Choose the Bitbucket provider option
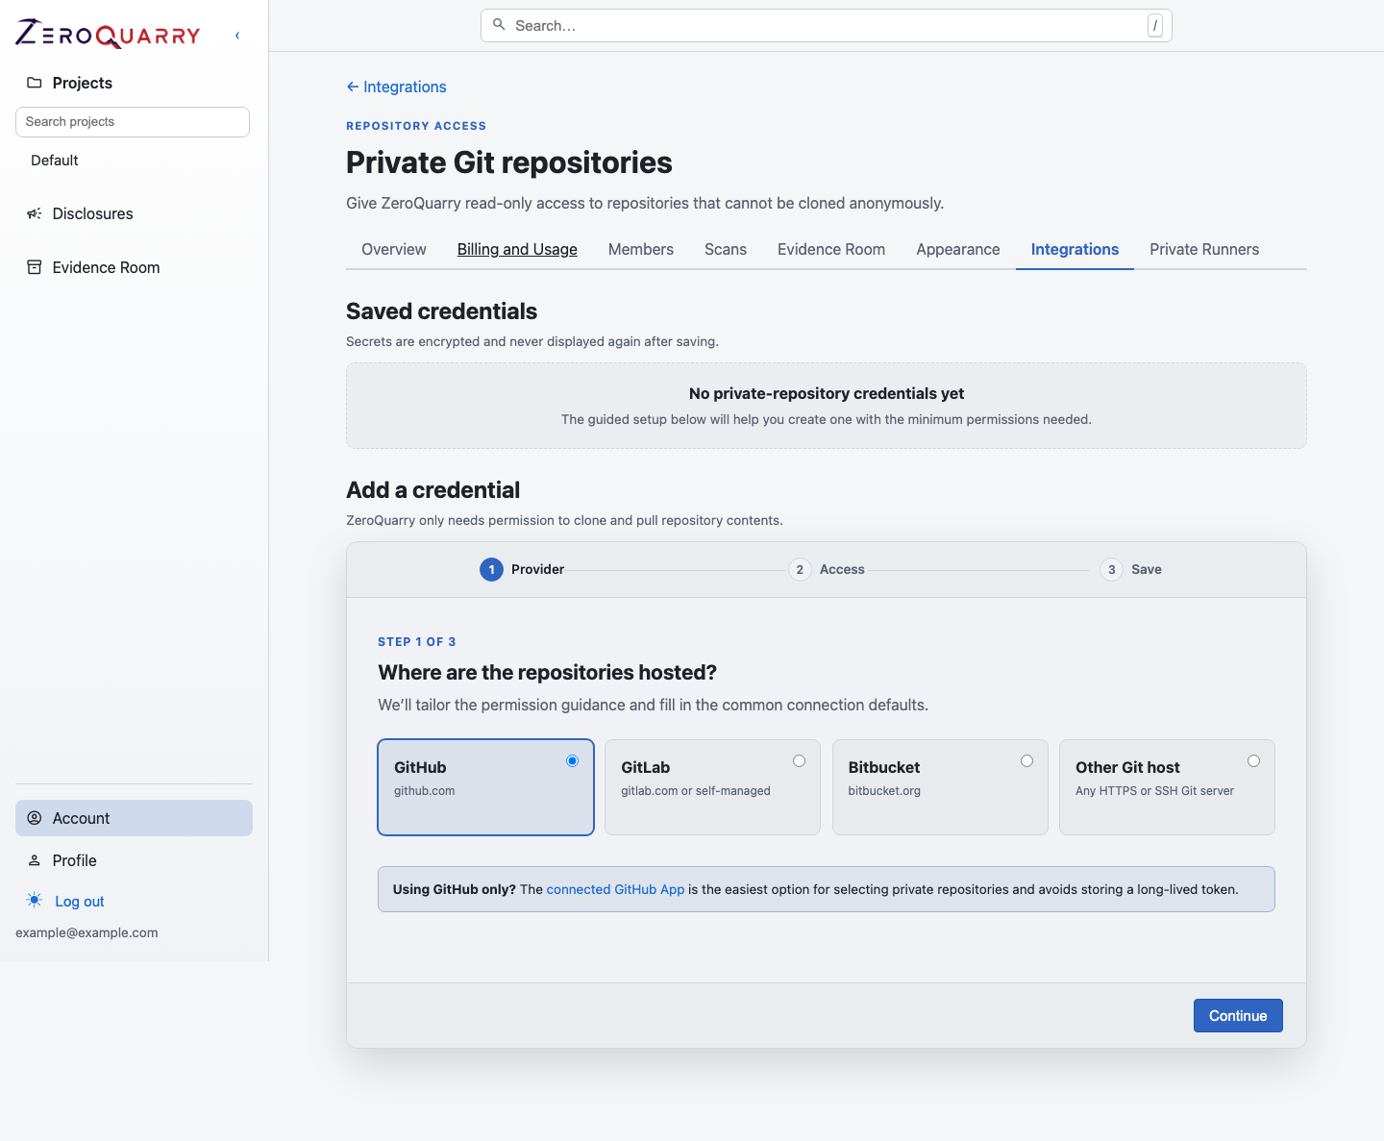 tap(940, 787)
